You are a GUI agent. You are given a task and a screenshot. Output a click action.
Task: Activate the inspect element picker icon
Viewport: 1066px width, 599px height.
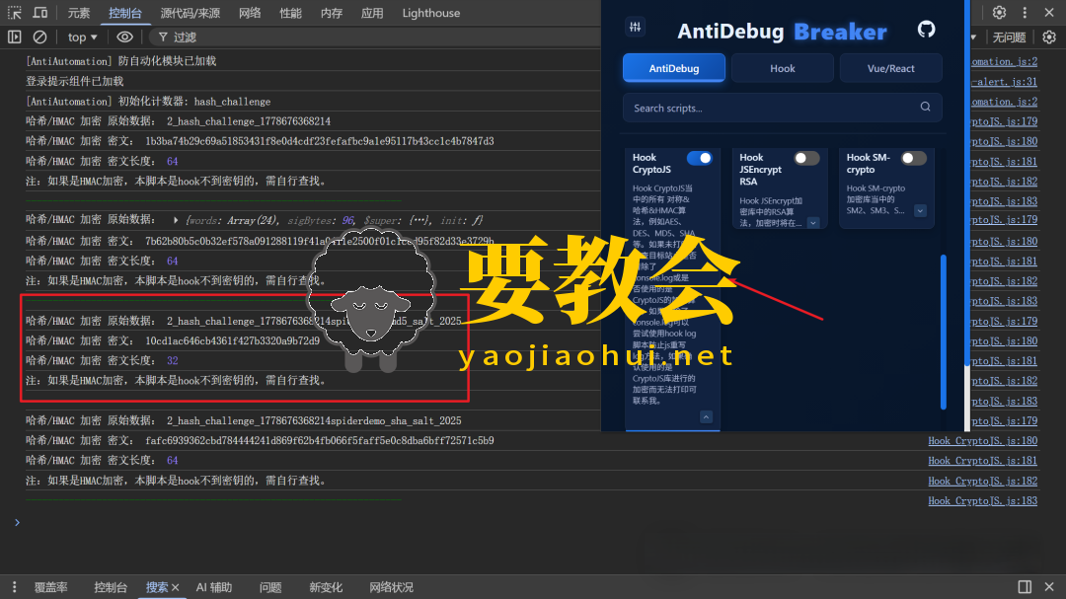[14, 13]
